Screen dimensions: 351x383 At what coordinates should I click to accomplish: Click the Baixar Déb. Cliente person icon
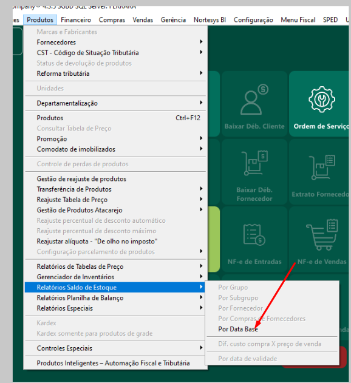(254, 99)
